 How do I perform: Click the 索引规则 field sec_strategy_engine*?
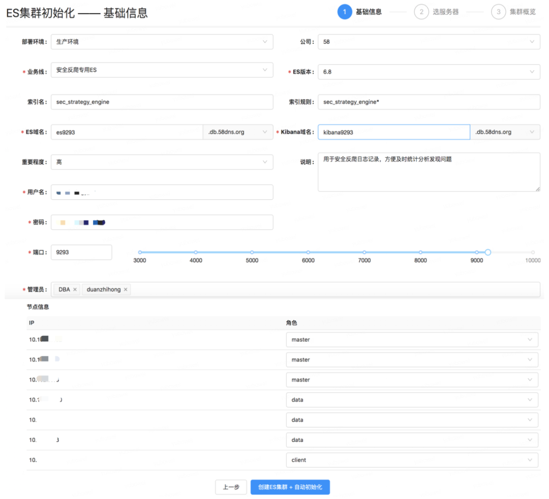[429, 102]
